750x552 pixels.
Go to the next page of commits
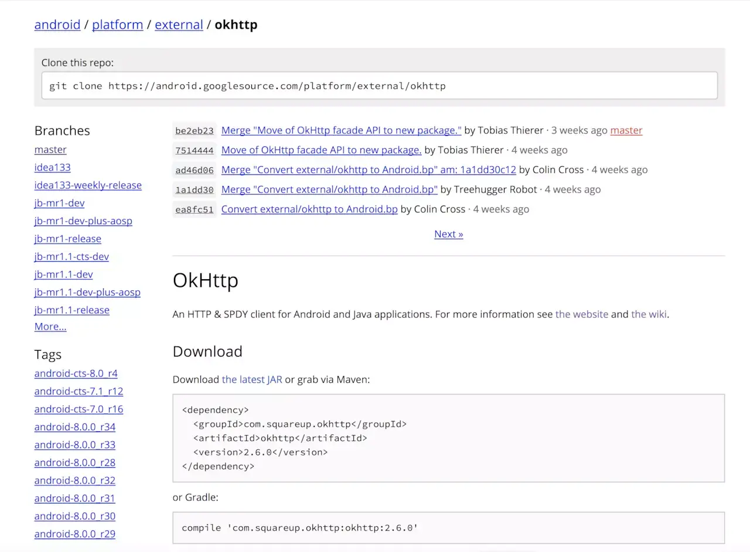click(449, 234)
